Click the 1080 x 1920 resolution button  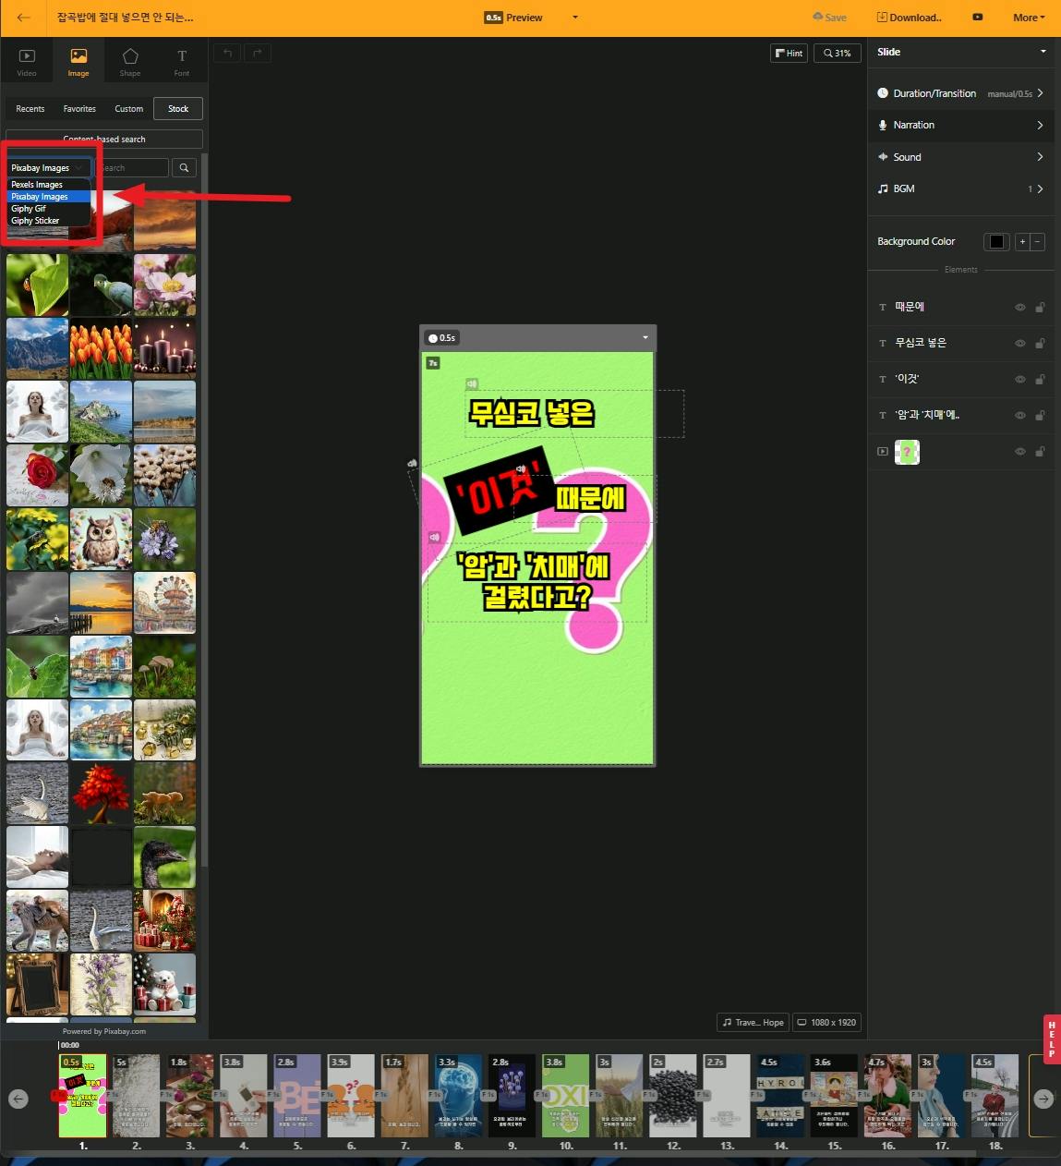tap(827, 1022)
